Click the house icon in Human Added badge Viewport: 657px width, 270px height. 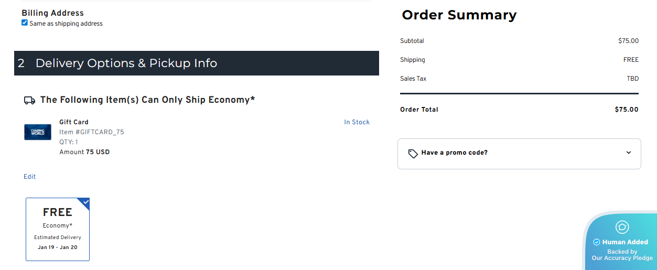(x=622, y=227)
